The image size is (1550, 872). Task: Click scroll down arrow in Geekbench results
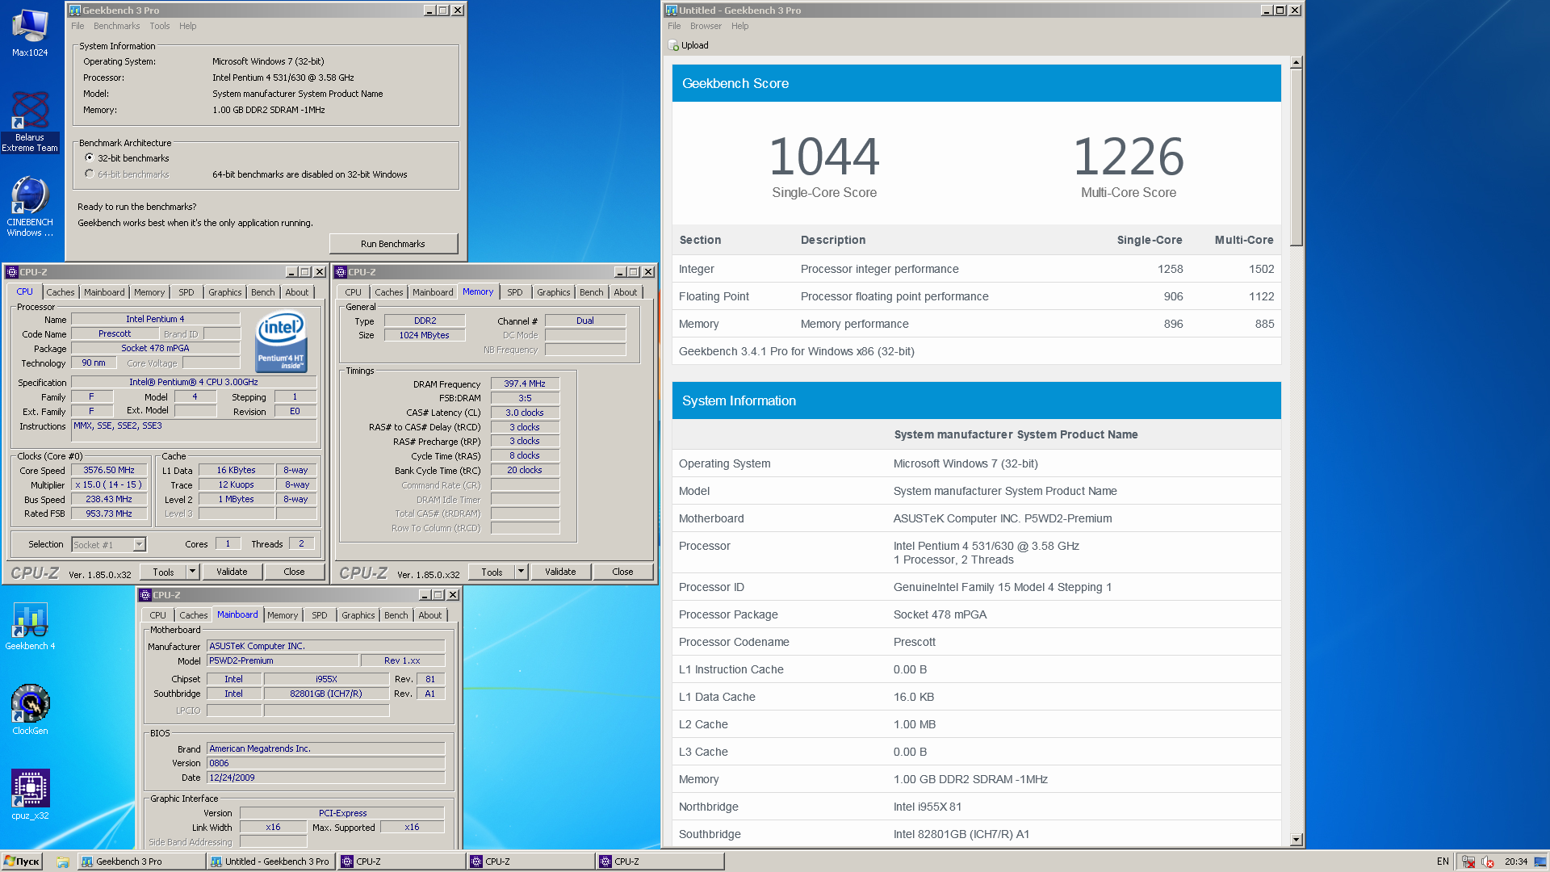click(x=1297, y=840)
